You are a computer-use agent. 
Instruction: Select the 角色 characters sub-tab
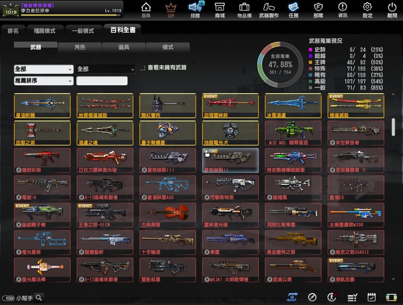80,47
